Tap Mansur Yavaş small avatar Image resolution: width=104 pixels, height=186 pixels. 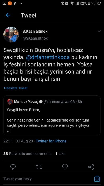(10, 102)
